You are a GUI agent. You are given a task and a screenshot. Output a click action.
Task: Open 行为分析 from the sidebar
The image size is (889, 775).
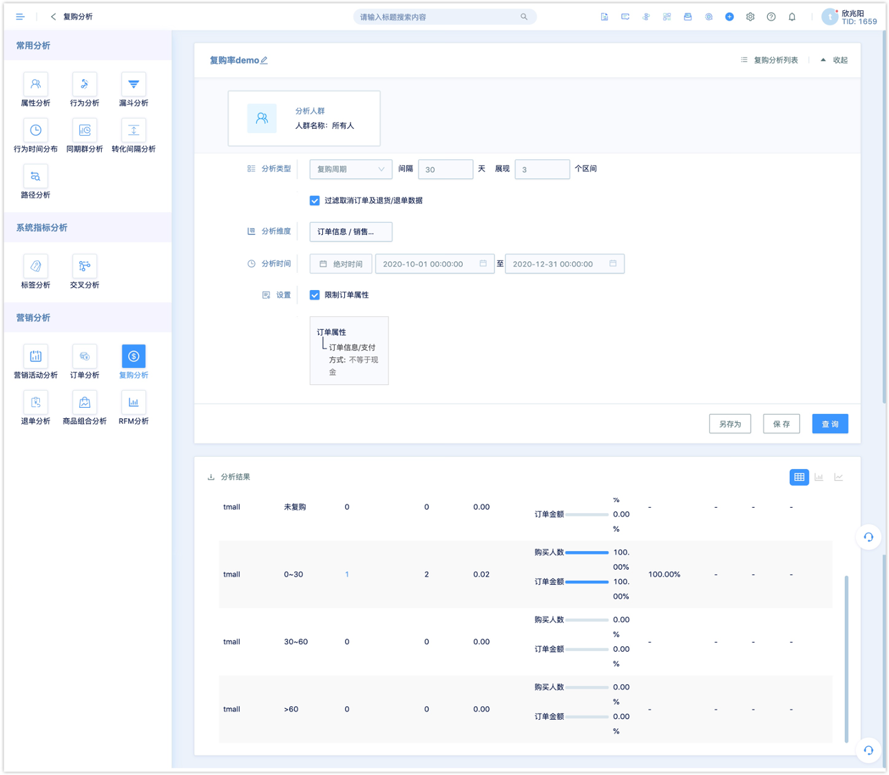[x=84, y=90]
